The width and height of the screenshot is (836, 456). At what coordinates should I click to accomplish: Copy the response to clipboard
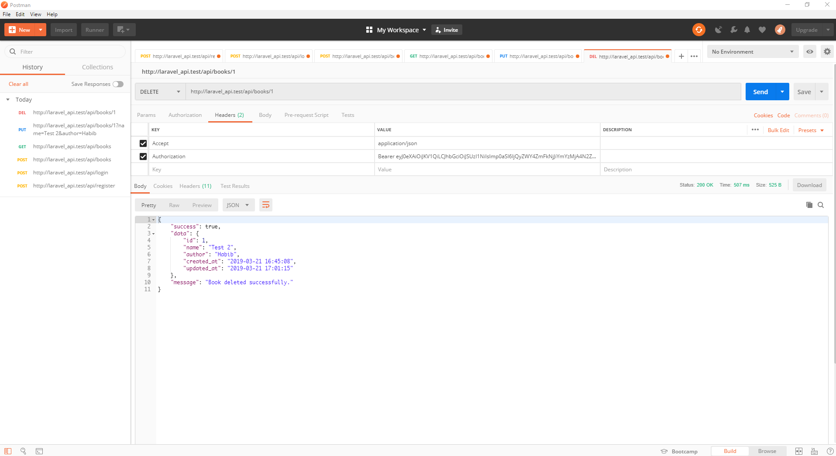click(x=809, y=205)
